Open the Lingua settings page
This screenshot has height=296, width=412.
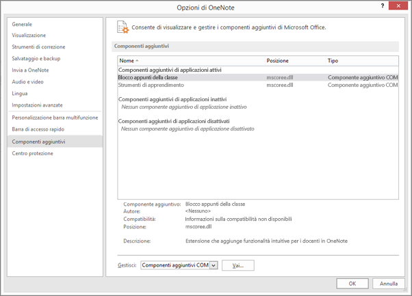coord(19,94)
